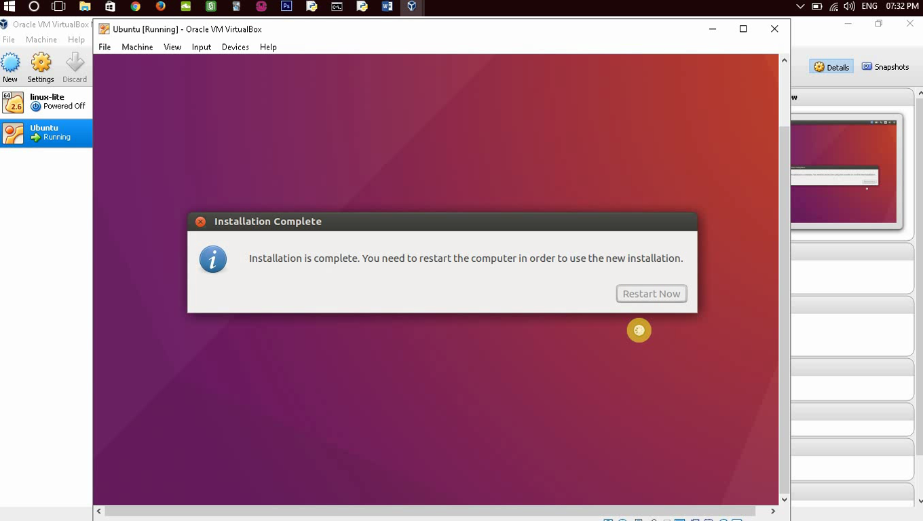Open the Devices menu in VM window

click(236, 47)
